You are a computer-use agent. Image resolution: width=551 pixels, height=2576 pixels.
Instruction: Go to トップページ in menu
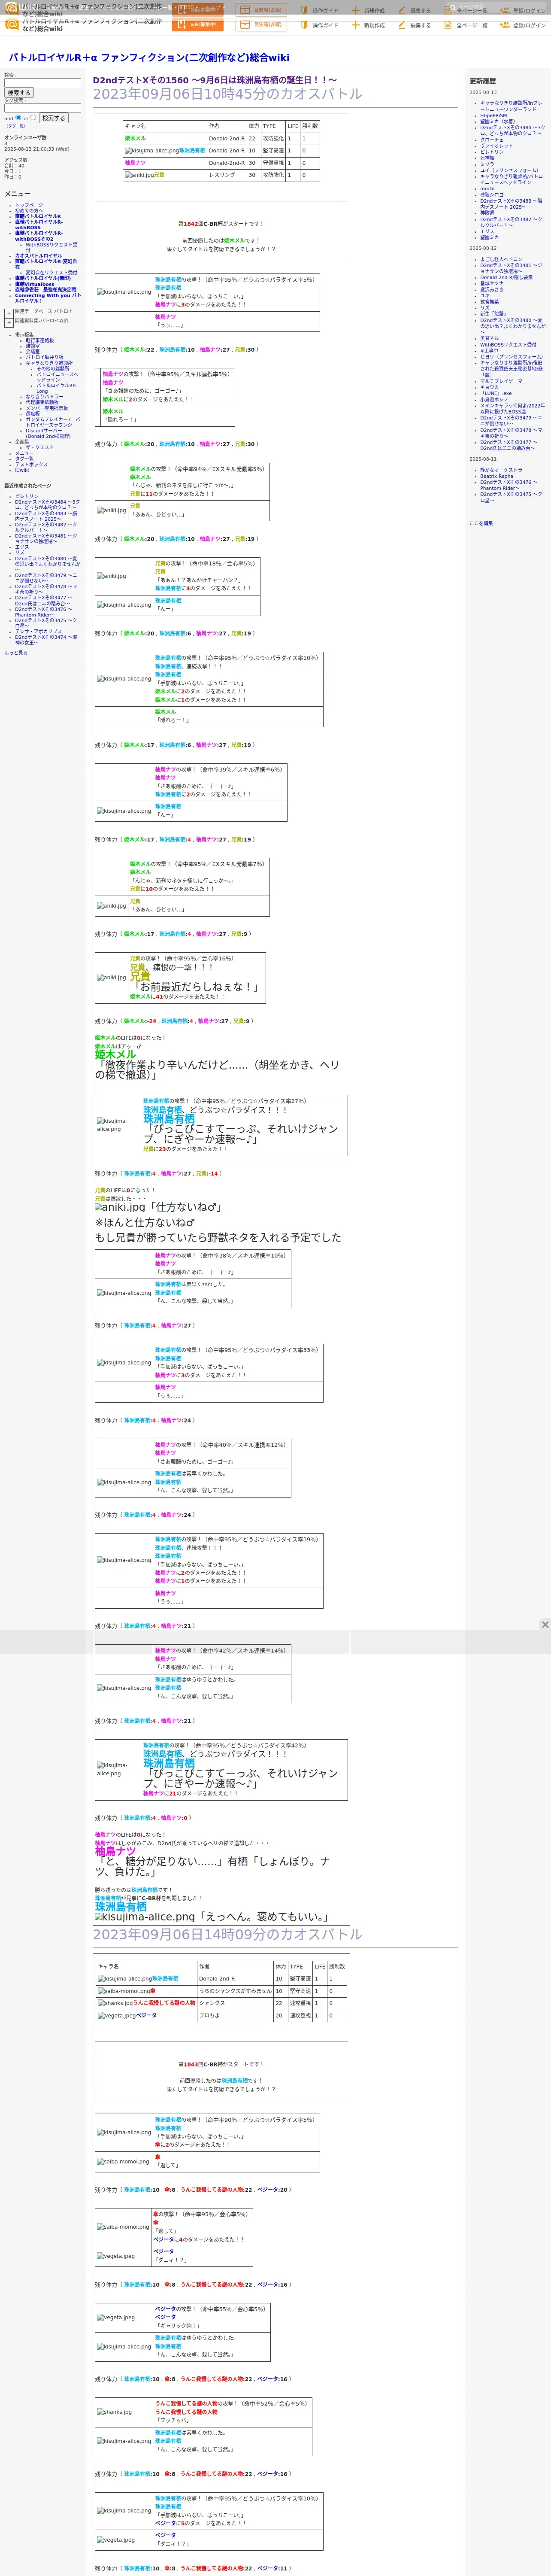point(29,205)
